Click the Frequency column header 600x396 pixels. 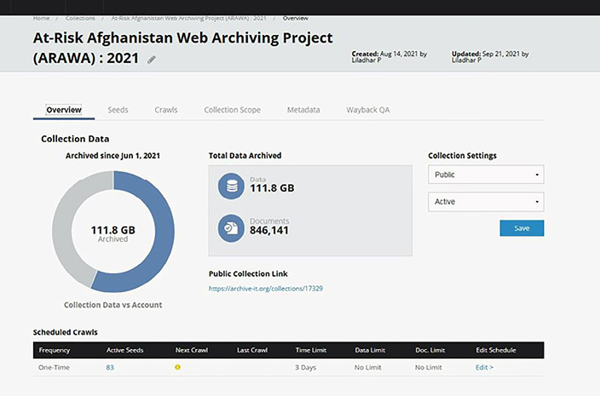point(55,350)
